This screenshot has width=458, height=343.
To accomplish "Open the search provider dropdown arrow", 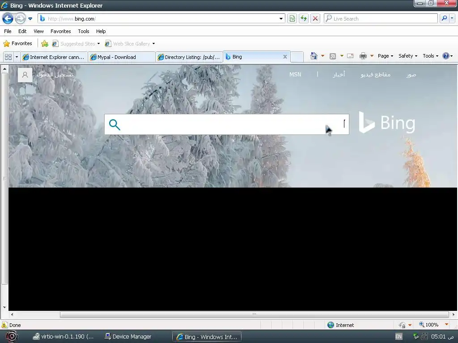I will [x=452, y=18].
